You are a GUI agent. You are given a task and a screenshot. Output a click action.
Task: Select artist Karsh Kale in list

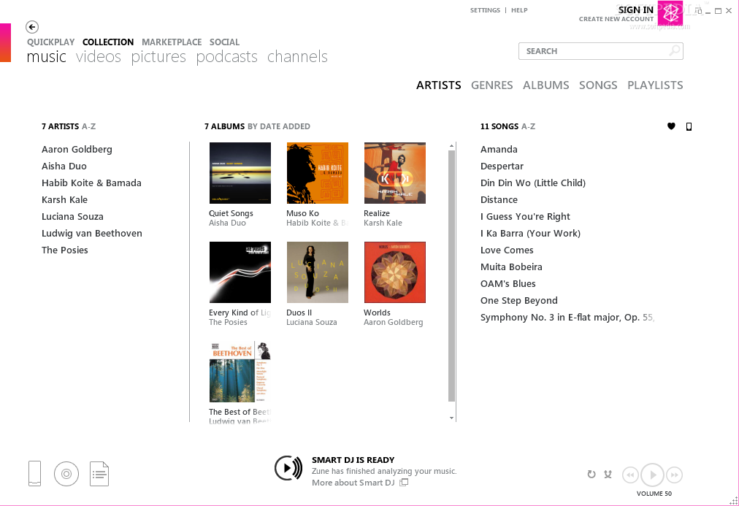[64, 200]
